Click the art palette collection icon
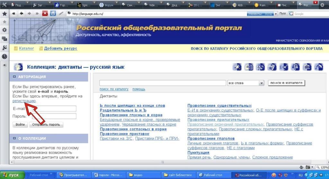This screenshot has width=329, height=179. click(x=237, y=67)
